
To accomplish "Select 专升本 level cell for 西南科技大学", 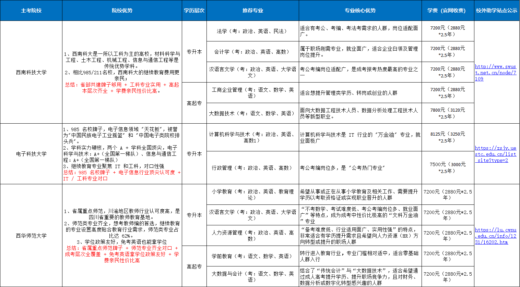I will point(194,52).
